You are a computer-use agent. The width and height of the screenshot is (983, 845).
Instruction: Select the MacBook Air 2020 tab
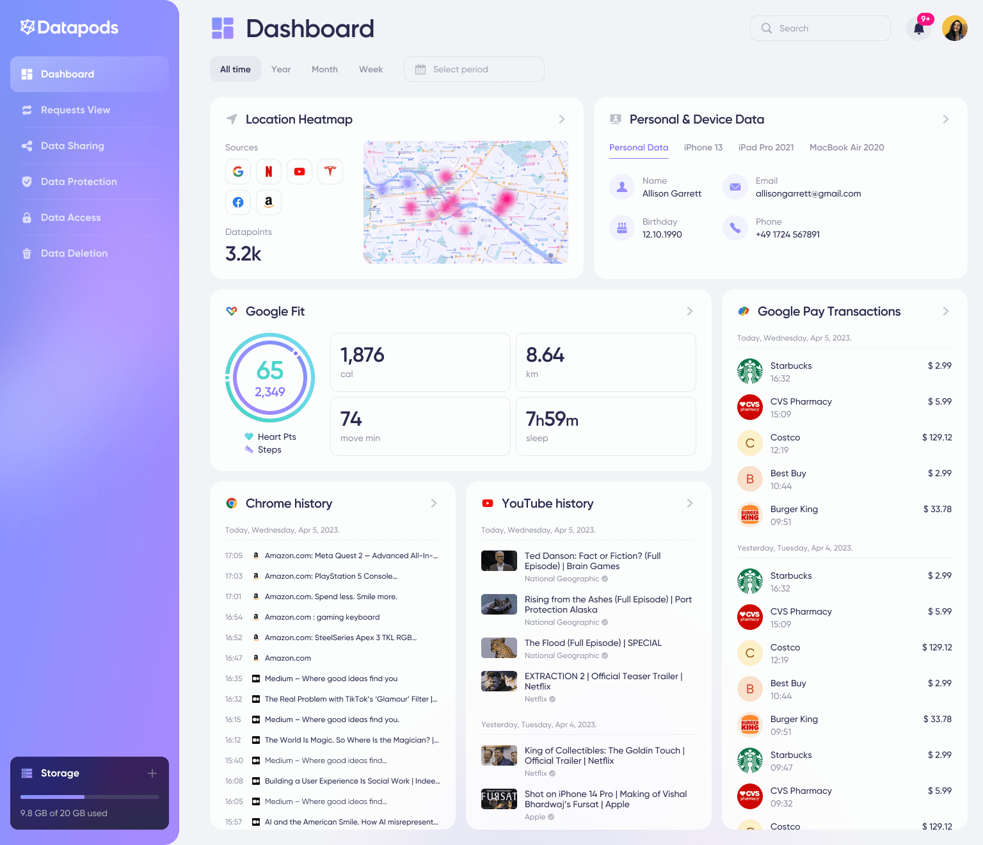tap(846, 147)
